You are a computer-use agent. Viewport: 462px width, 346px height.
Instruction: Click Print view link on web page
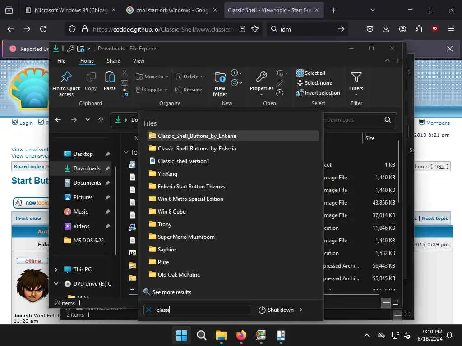click(x=28, y=219)
